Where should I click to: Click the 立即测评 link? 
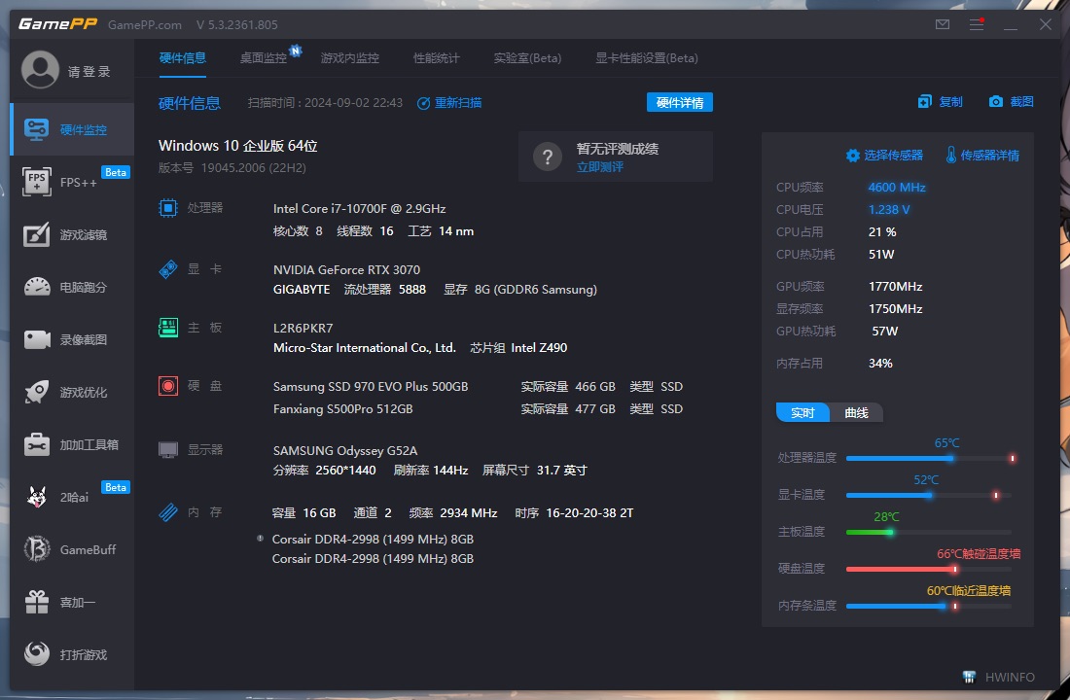[x=600, y=167]
